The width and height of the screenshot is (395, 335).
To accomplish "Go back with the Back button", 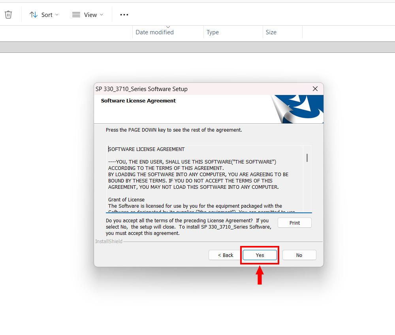I will pyautogui.click(x=226, y=255).
